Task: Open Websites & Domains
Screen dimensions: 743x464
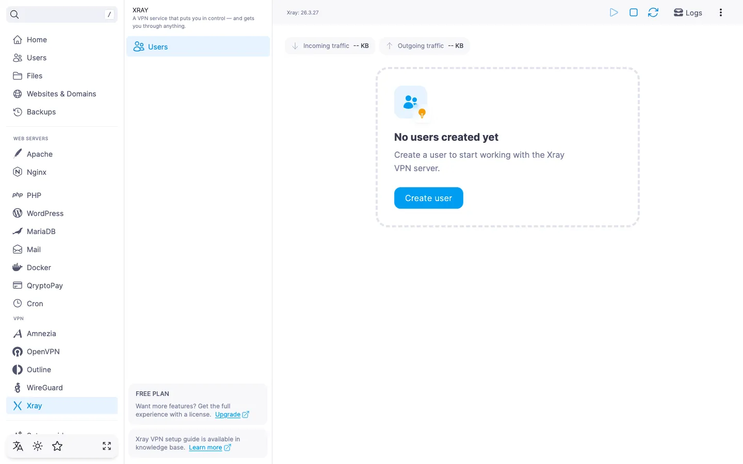Action: [62, 94]
